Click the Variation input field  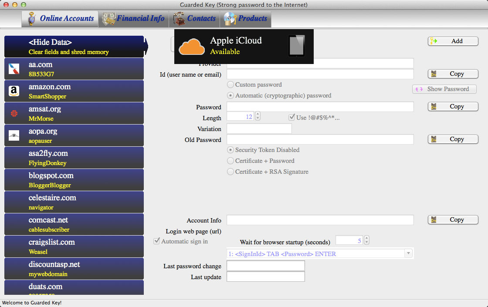[259, 128]
